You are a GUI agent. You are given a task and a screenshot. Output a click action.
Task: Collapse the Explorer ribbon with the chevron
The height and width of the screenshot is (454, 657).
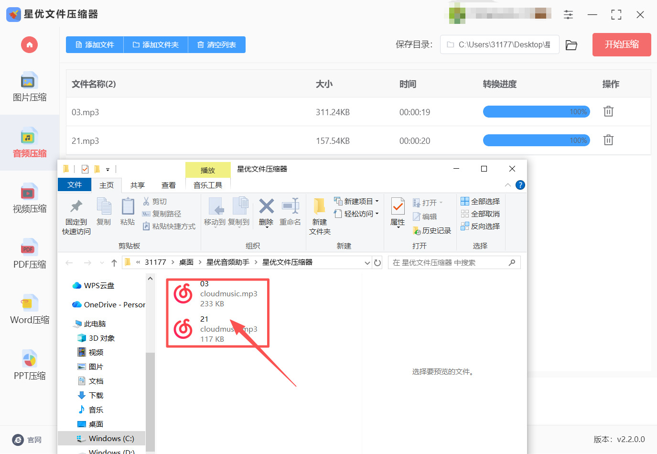[508, 185]
